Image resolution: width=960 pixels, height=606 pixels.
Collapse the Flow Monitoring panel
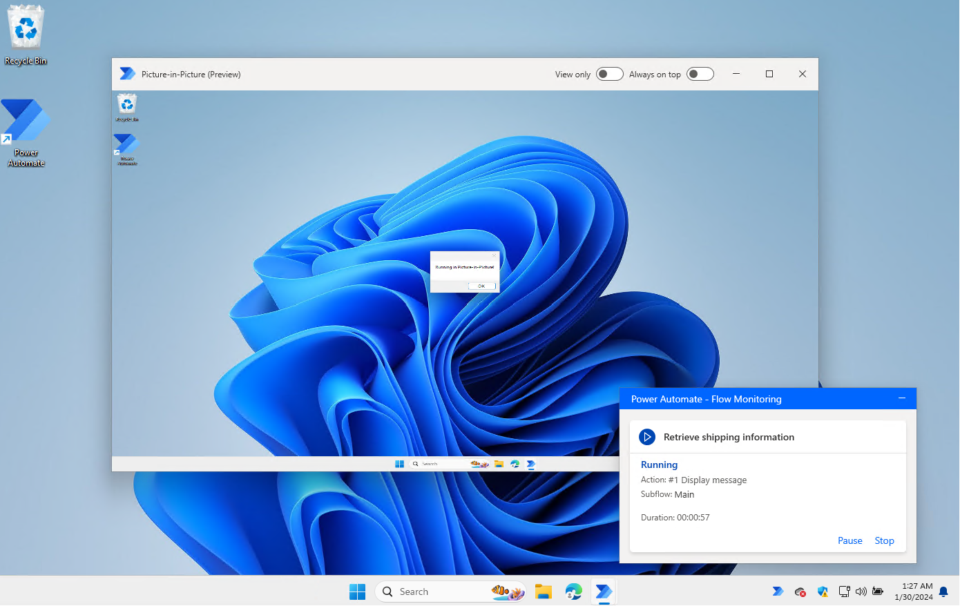pyautogui.click(x=902, y=398)
